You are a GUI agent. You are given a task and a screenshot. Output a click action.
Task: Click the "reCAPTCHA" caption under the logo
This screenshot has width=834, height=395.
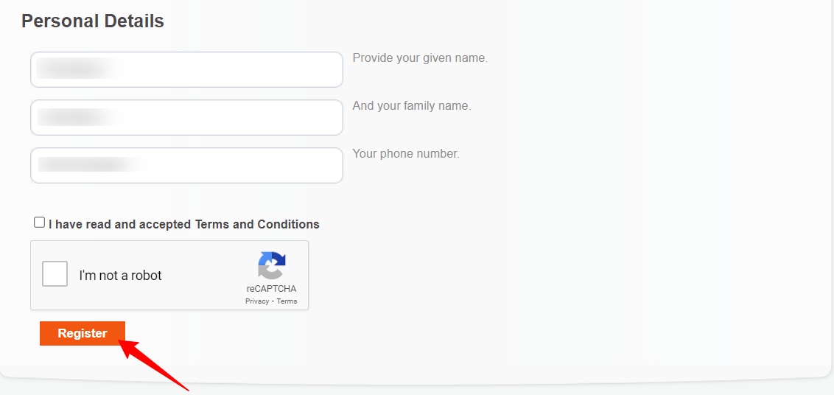271,289
